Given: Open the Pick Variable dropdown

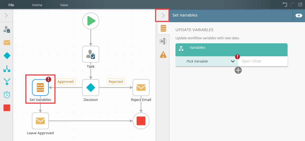Looking at the screenshot, I should pos(207,61).
